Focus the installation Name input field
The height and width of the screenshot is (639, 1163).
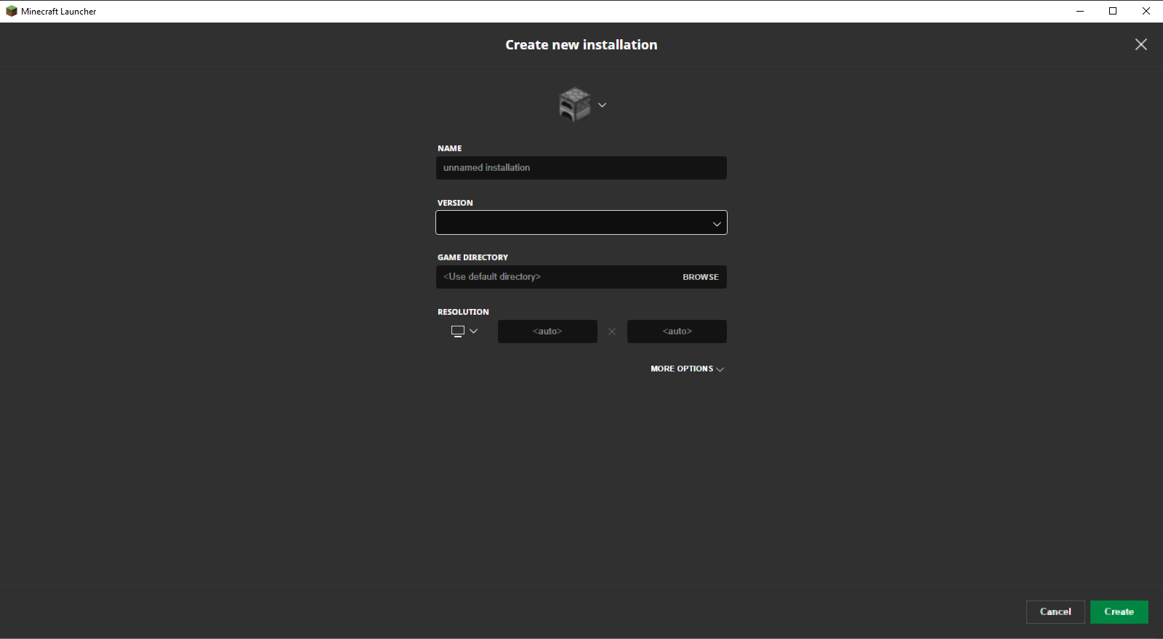pyautogui.click(x=581, y=168)
